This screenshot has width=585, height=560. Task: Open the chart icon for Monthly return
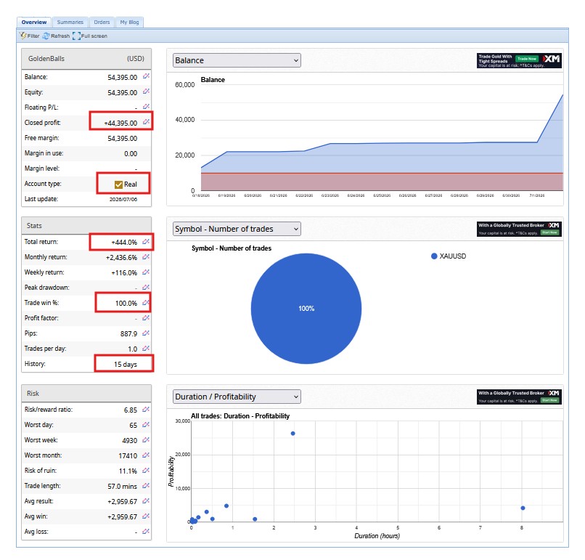click(146, 256)
